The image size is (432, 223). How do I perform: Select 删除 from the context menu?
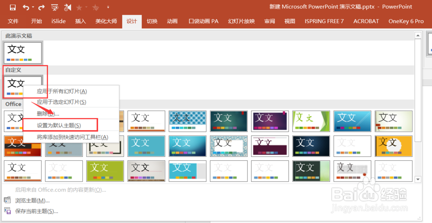click(71, 114)
